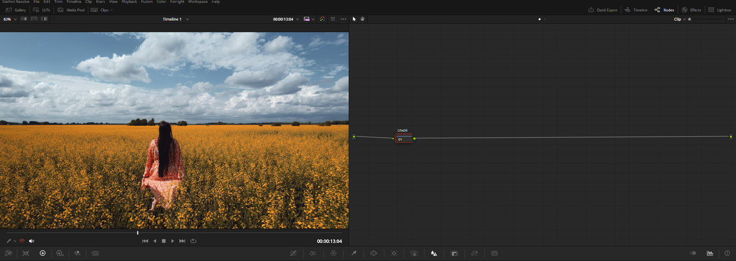Open the Fusion menu in menu bar

tap(148, 2)
